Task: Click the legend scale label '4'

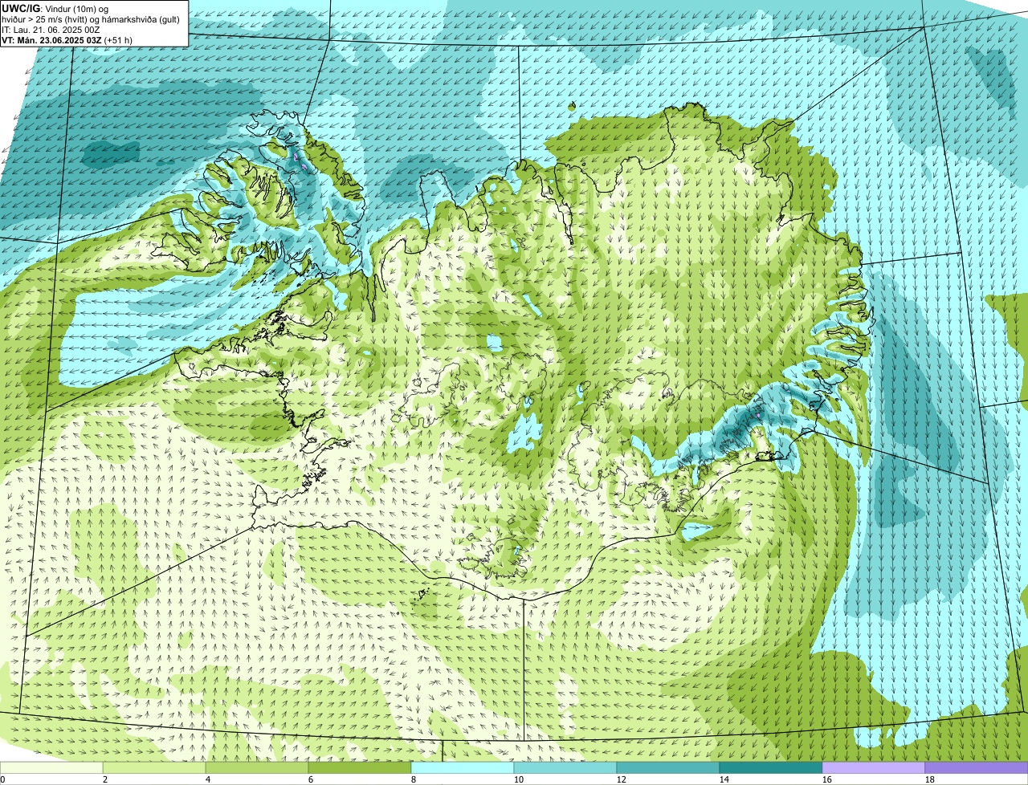Action: click(209, 779)
